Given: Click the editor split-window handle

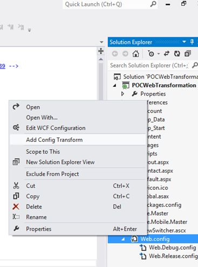Looking at the screenshot, I should tap(101, 51).
